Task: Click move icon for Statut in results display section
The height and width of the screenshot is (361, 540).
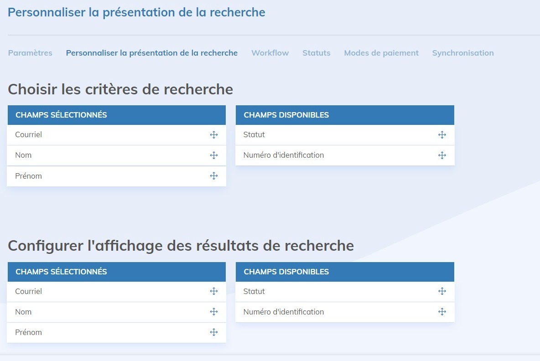Action: [x=441, y=291]
